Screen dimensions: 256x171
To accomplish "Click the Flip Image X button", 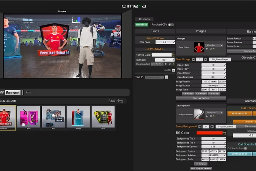I will pyautogui.click(x=188, y=94).
